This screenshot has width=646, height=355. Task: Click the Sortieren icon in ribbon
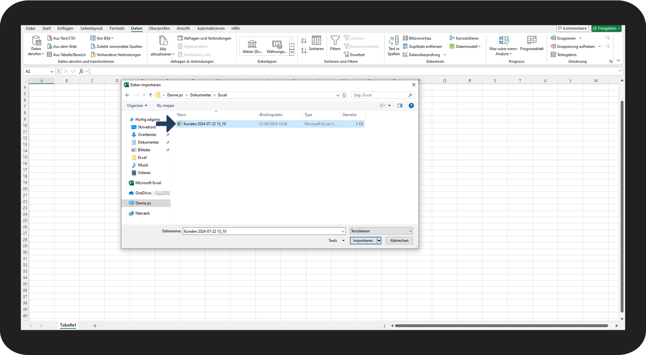point(316,41)
